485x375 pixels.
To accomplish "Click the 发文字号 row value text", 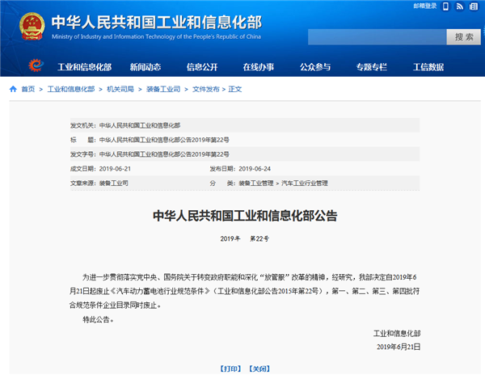I will [x=164, y=154].
